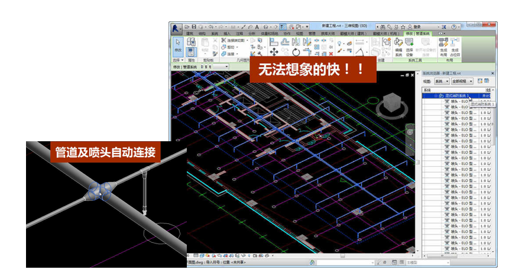Open the 插入 ribbon tab
509x276 pixels.
[227, 34]
